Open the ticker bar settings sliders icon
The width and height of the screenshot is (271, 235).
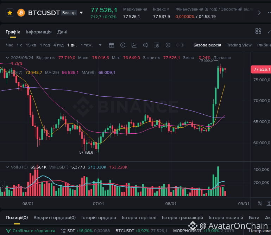click(x=63, y=231)
